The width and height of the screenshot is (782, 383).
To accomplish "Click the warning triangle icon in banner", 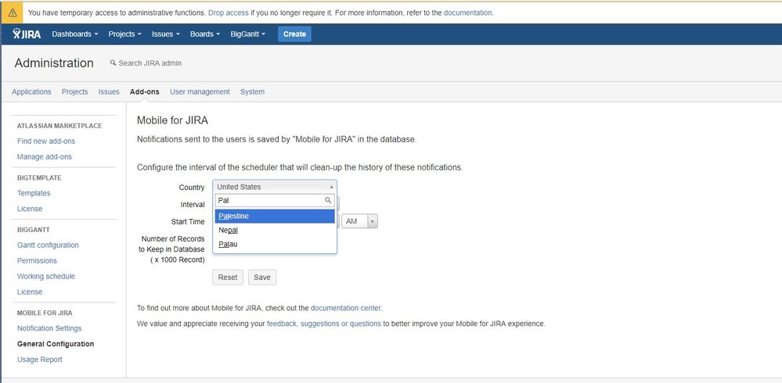I will coord(13,13).
